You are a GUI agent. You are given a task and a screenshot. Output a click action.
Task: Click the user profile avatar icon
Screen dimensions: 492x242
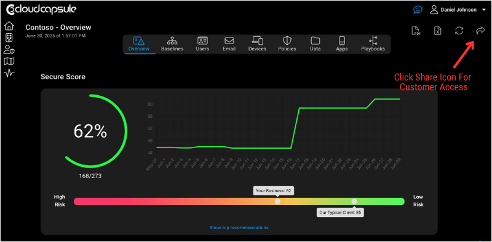click(434, 10)
